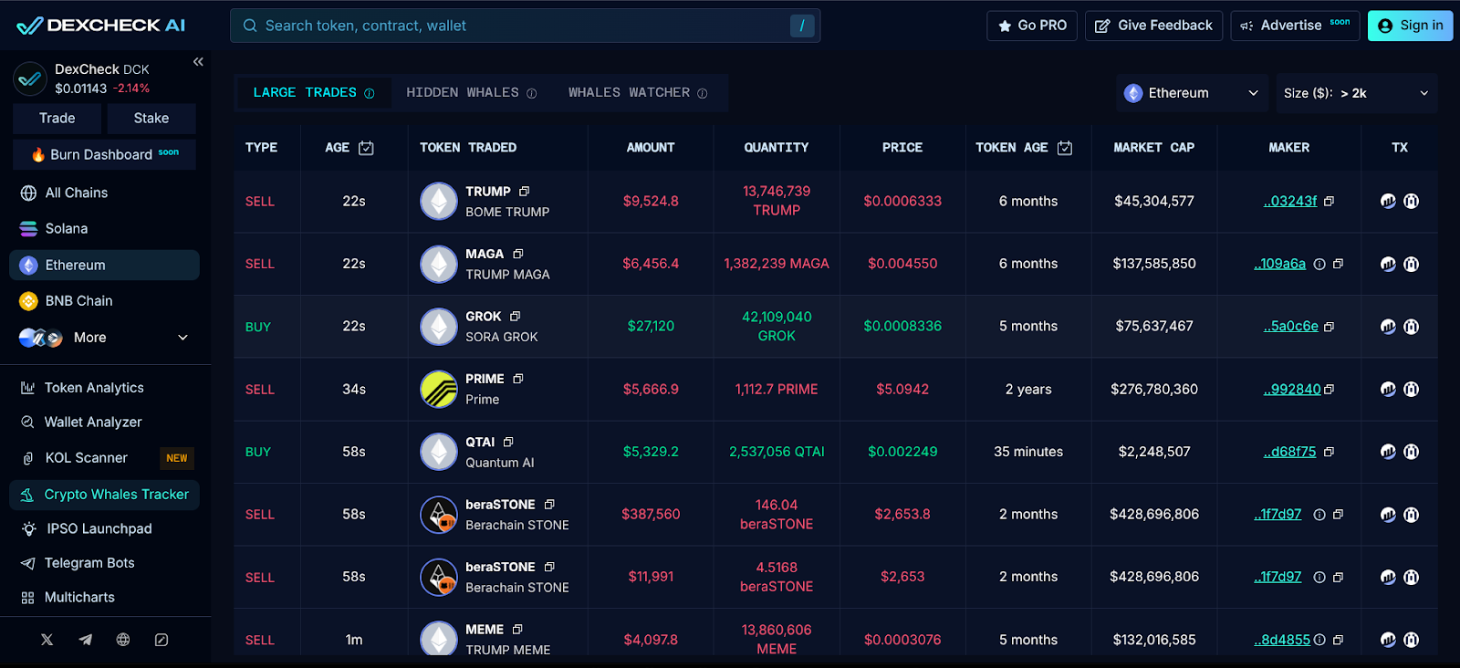This screenshot has width=1460, height=668.
Task: Click market cap $276,780,360
Action: [1154, 389]
